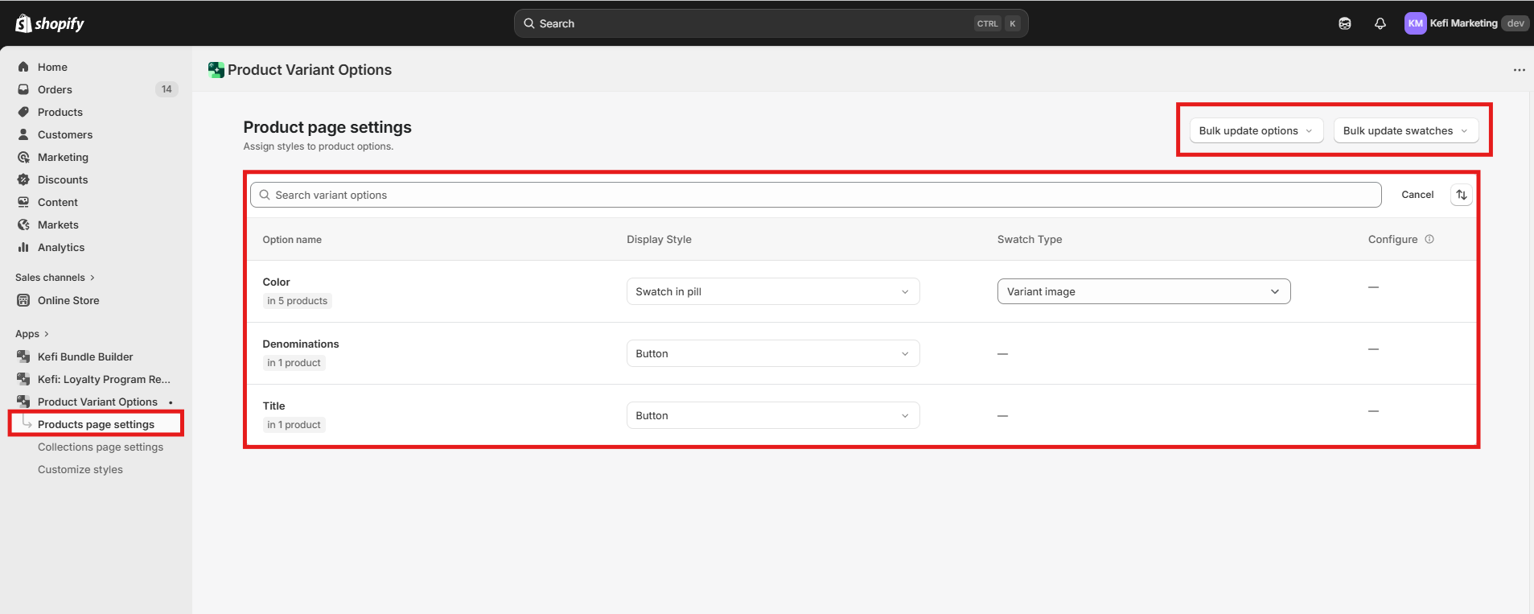This screenshot has width=1534, height=614.
Task: Click the Analytics bar chart icon in the sidebar
Action: 23,247
